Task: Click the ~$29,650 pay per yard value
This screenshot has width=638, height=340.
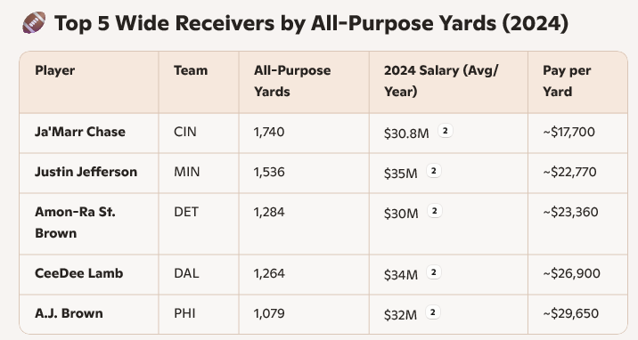Action: [x=571, y=313]
